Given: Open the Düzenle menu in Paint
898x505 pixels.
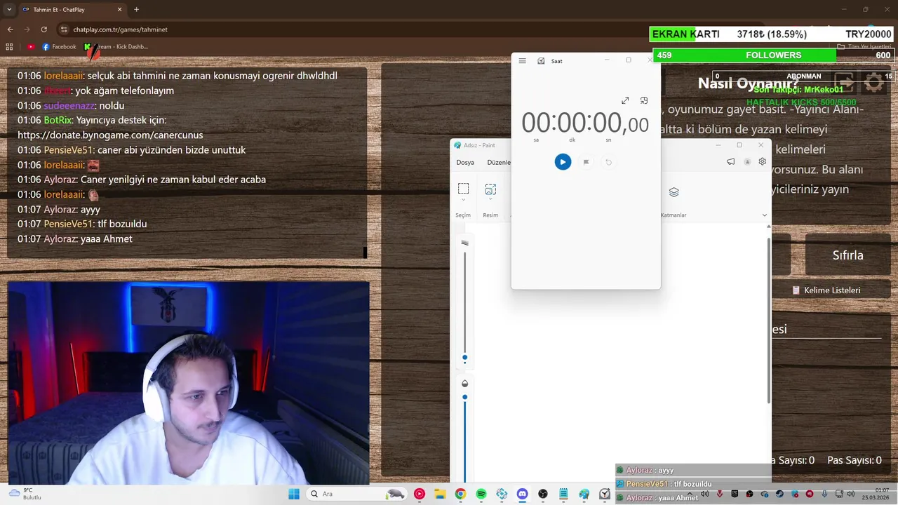Looking at the screenshot, I should [499, 162].
